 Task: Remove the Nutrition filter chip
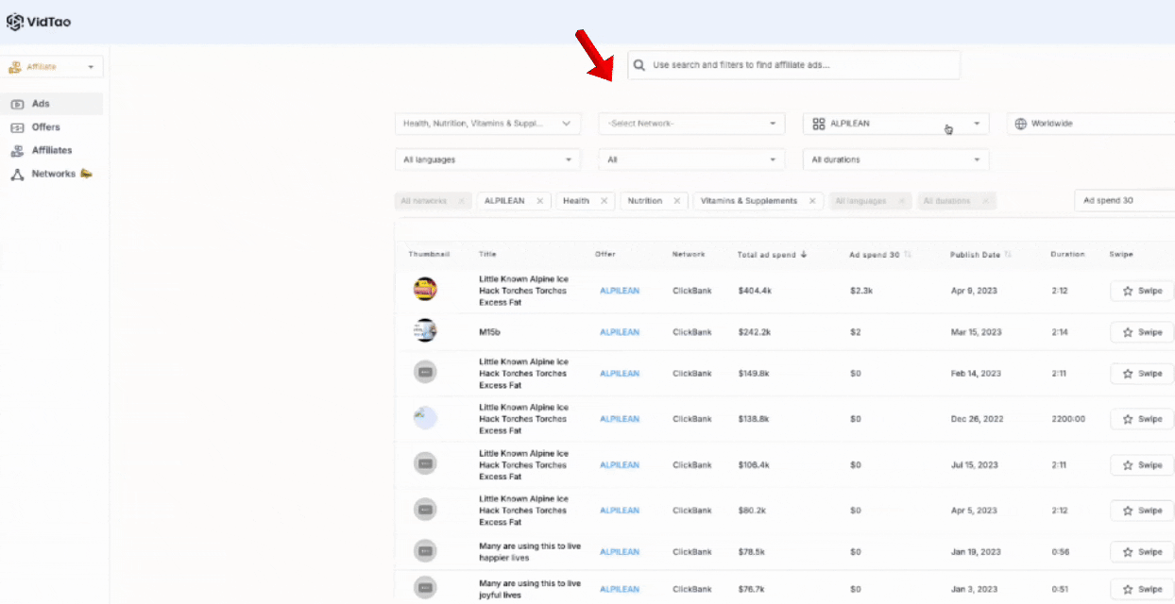point(676,201)
